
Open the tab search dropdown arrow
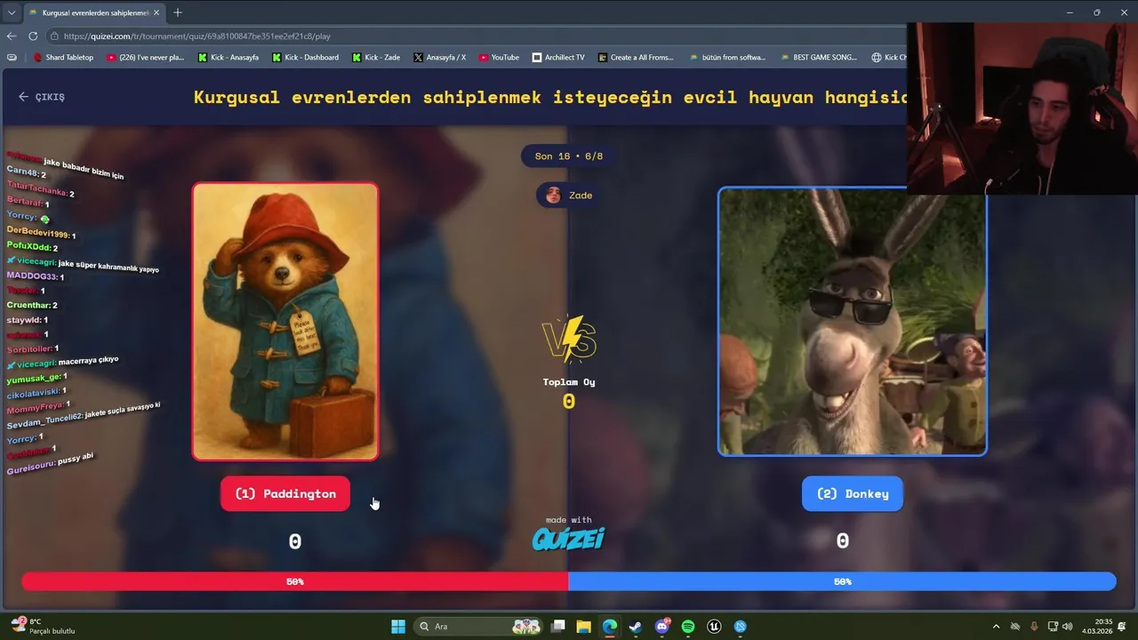coord(12,12)
